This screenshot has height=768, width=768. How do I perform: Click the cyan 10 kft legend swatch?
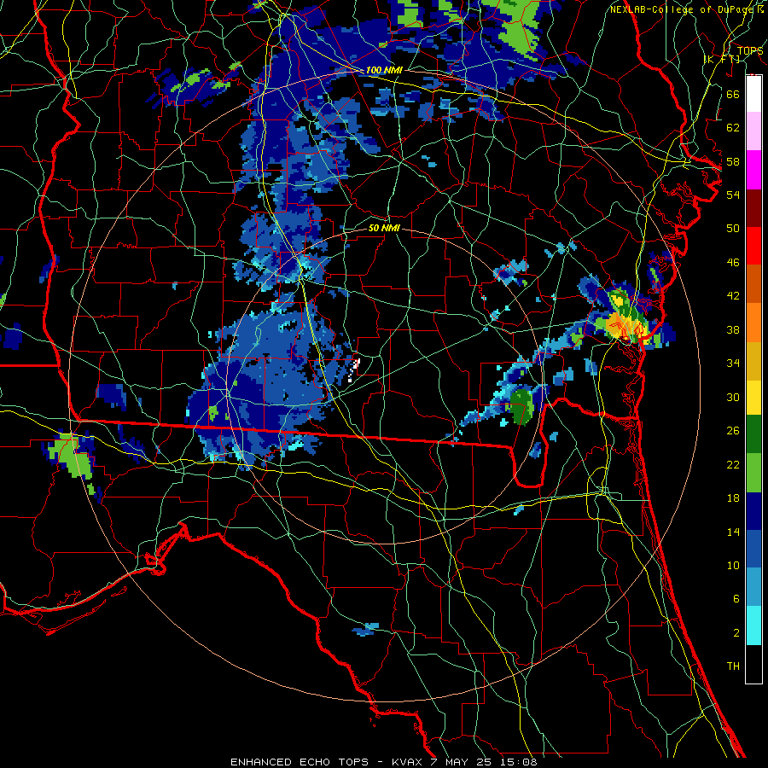(753, 625)
